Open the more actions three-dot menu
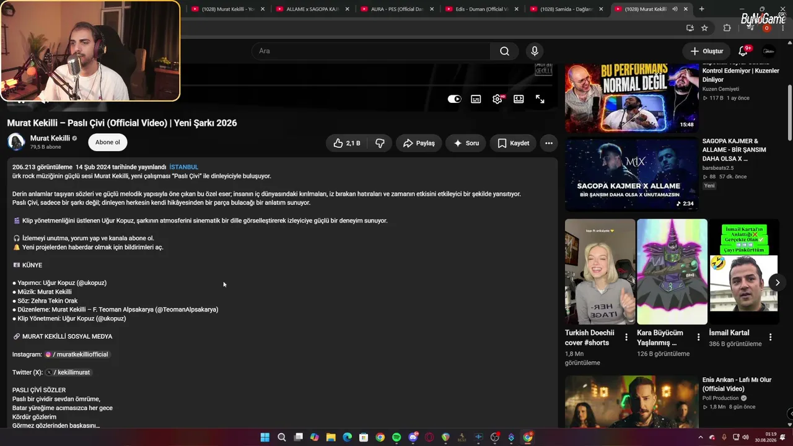 coord(549,143)
